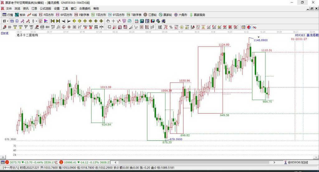319x172 pixels.
Task: Open the 9T四方形 tool
Action: 117,15
